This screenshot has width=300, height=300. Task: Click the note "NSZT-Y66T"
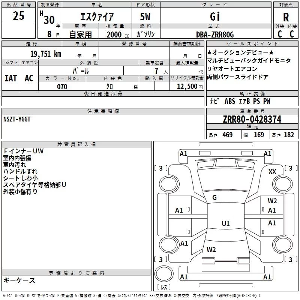point(17,119)
